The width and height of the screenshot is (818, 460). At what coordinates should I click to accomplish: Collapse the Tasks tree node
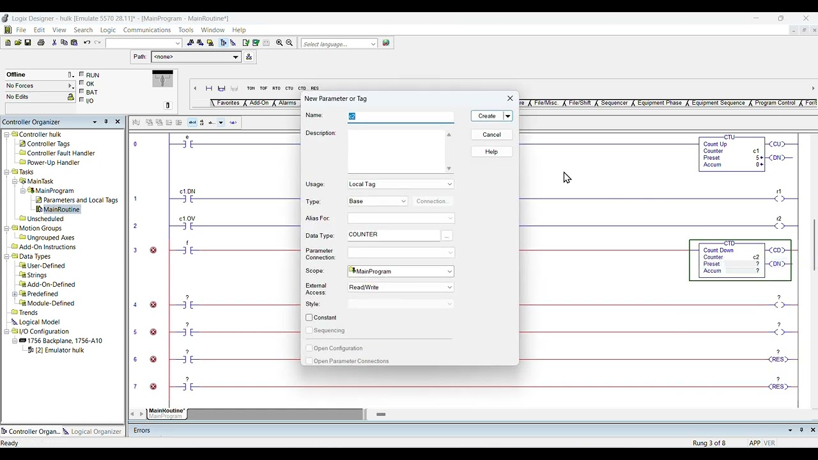6,172
